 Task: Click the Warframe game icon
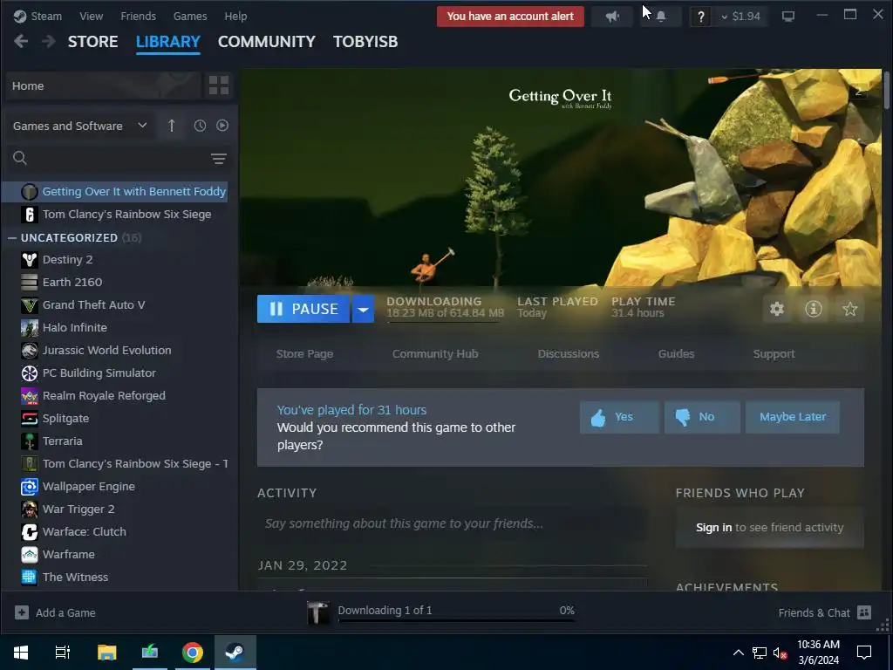[x=30, y=554]
